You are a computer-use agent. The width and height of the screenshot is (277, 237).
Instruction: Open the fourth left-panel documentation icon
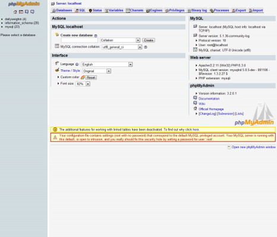[x=32, y=12]
